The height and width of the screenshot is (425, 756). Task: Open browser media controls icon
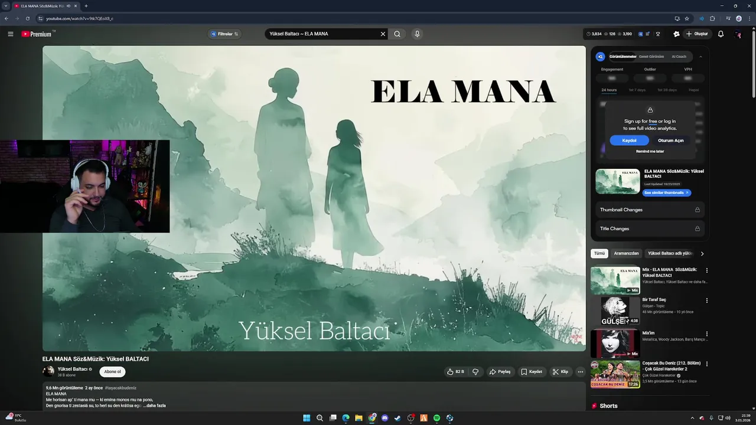pos(728,18)
